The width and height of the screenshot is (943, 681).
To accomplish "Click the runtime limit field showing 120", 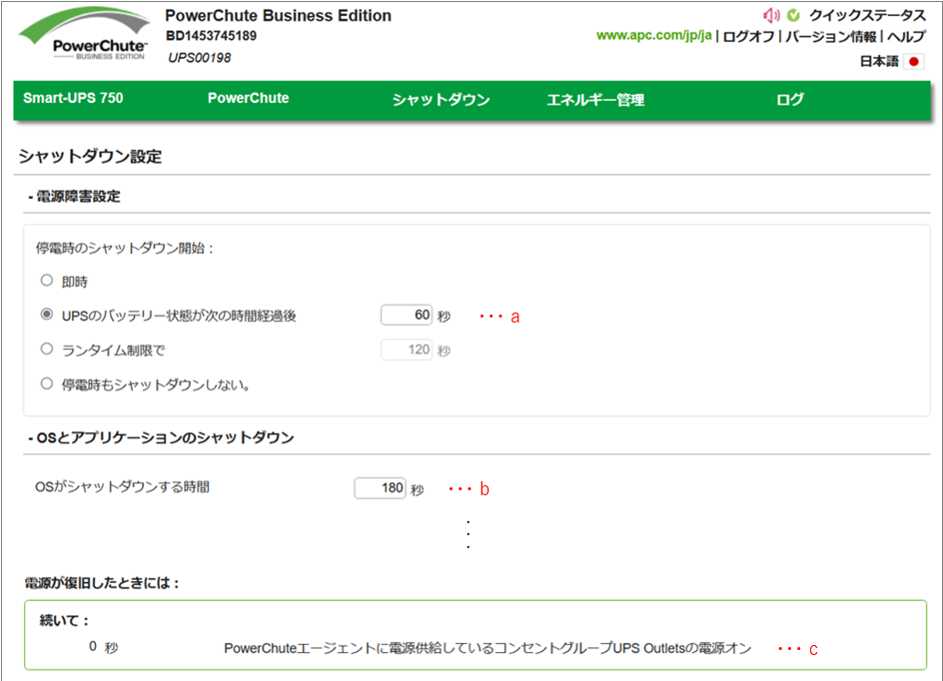I will coord(407,349).
